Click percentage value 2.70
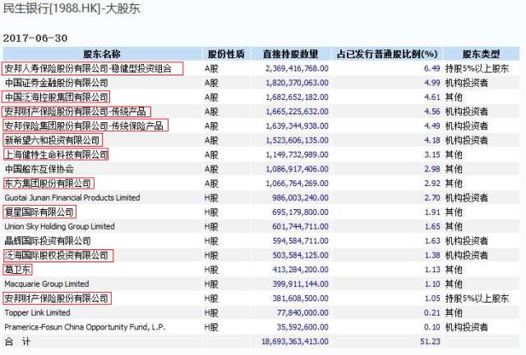Image resolution: width=526 pixels, height=355 pixels. pyautogui.click(x=432, y=198)
